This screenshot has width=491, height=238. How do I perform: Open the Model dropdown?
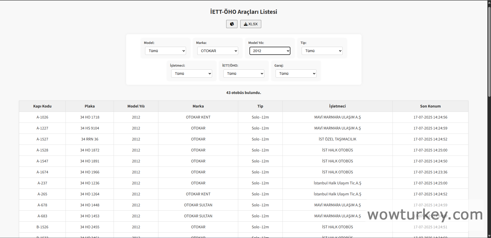(x=165, y=51)
